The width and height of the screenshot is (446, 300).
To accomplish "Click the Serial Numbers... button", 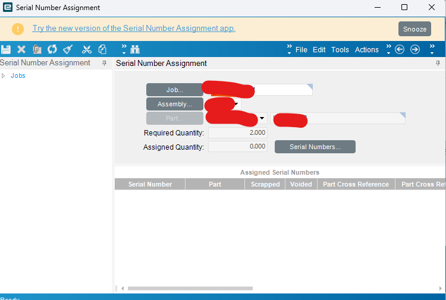I will (315, 147).
